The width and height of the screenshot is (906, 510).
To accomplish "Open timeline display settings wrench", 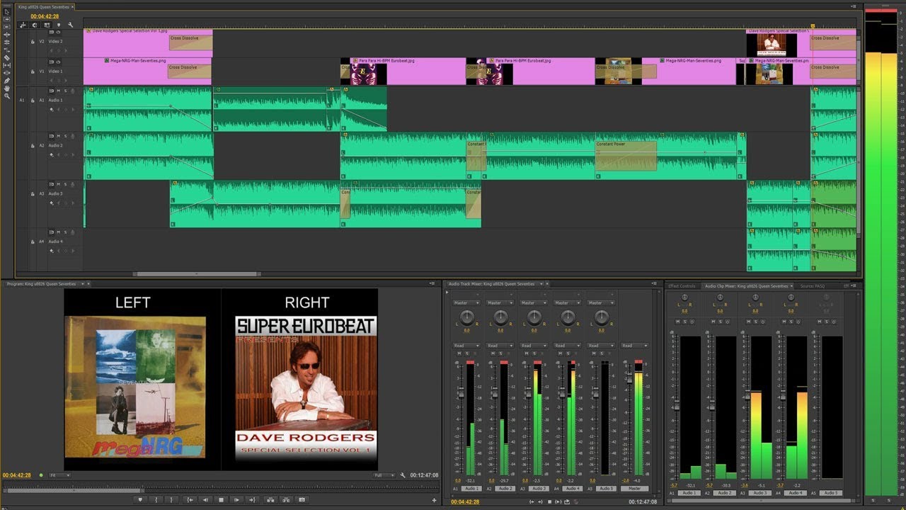I will click(x=70, y=25).
